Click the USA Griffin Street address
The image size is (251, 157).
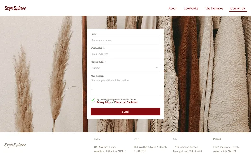pos(150,149)
